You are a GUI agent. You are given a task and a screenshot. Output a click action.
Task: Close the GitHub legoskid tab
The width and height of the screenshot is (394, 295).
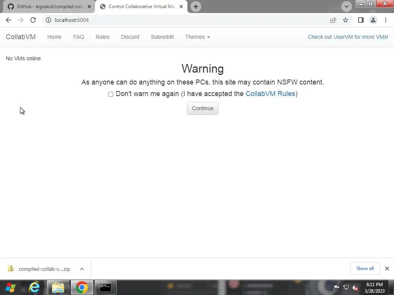(x=89, y=7)
